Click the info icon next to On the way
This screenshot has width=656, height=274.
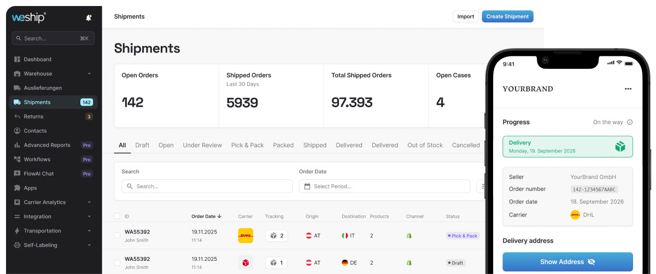(x=630, y=123)
